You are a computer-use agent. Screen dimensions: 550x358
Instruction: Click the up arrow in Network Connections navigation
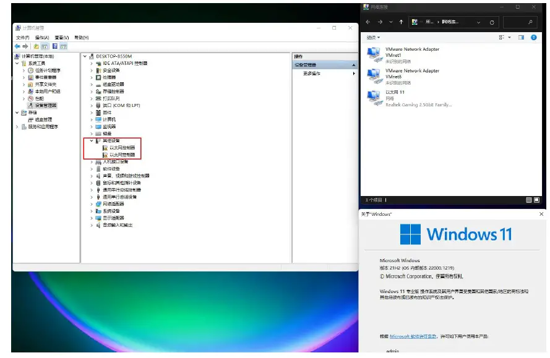(401, 22)
